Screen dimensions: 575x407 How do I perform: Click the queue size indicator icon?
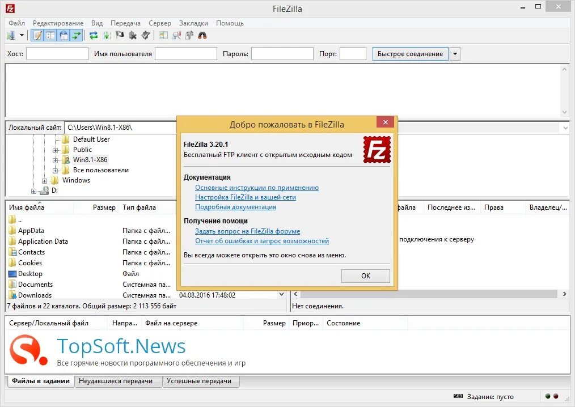pyautogui.click(x=458, y=396)
